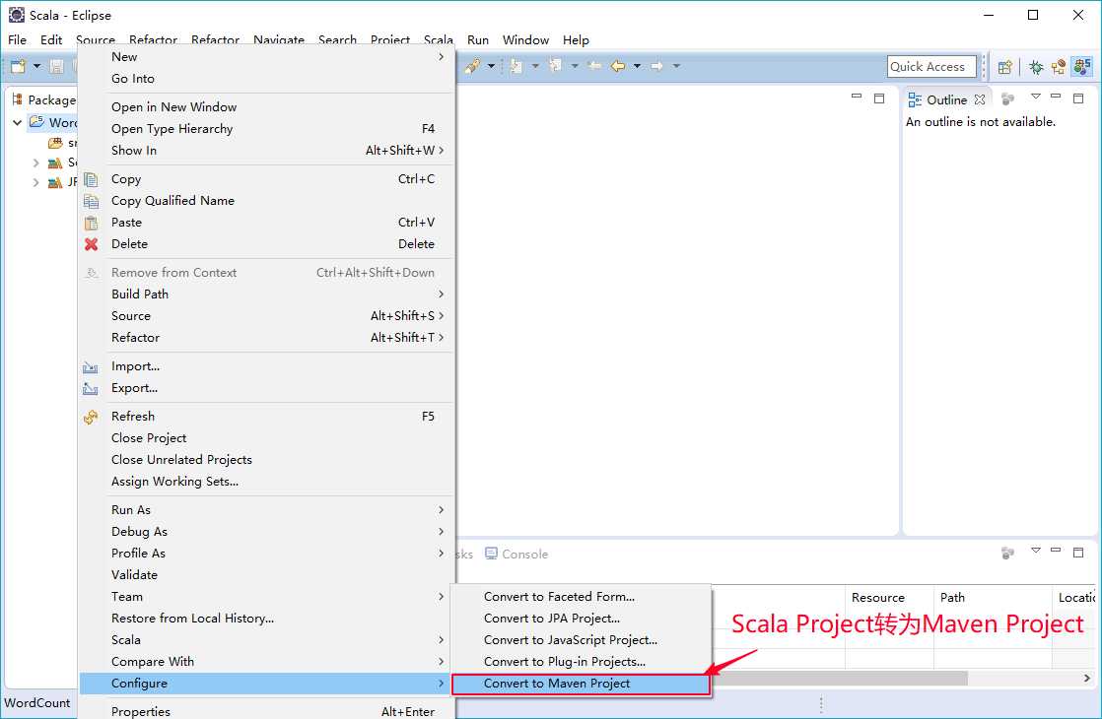Open the File menu

tap(17, 40)
